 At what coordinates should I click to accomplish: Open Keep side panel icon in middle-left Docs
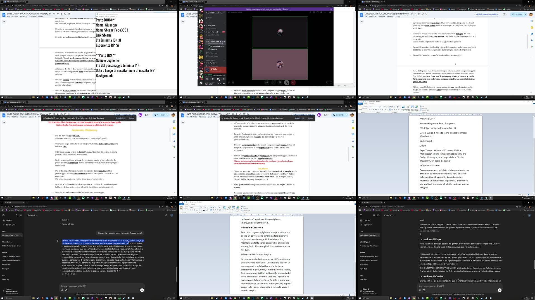click(174, 128)
